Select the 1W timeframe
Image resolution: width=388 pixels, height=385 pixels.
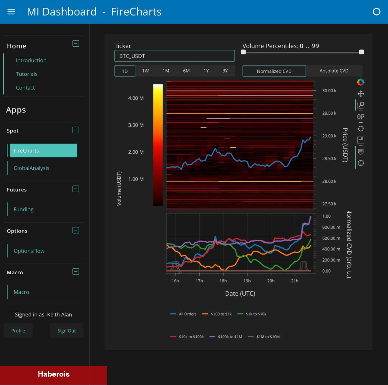tap(145, 71)
